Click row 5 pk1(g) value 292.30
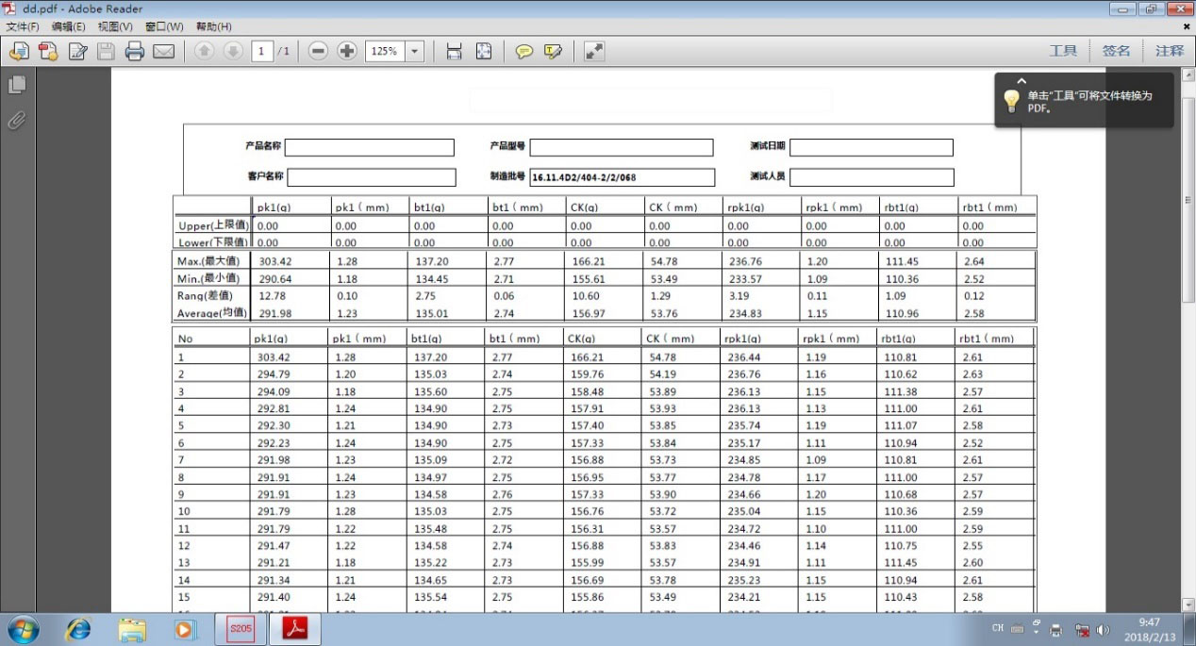Image resolution: width=1196 pixels, height=646 pixels. click(x=273, y=425)
